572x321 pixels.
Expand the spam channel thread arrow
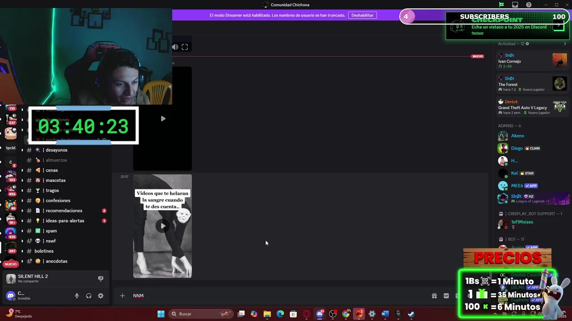click(x=22, y=231)
